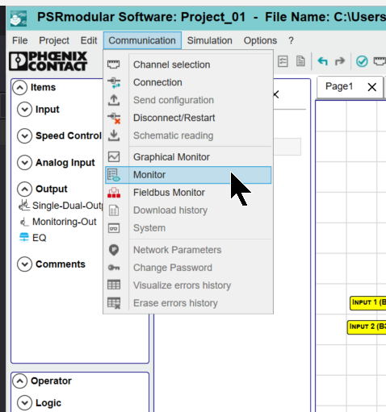Click the disabled System entry
This screenshot has width=386, height=412.
tap(188, 228)
